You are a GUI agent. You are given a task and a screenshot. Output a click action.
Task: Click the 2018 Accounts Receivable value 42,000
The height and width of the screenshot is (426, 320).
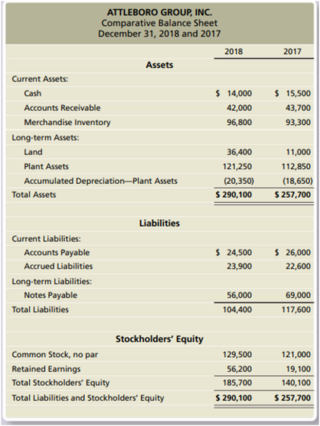pos(239,108)
